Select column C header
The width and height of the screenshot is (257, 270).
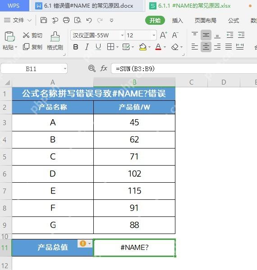click(191, 82)
